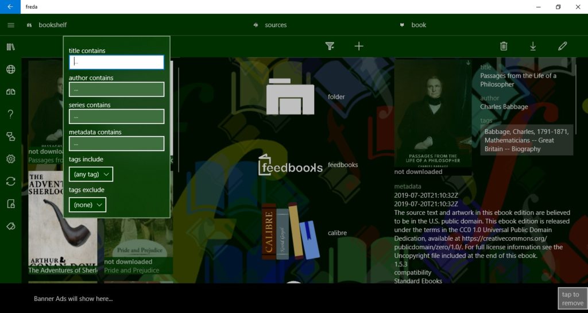This screenshot has width=588, height=313.
Task: Open the feedbooks source logo
Action: 290,165
